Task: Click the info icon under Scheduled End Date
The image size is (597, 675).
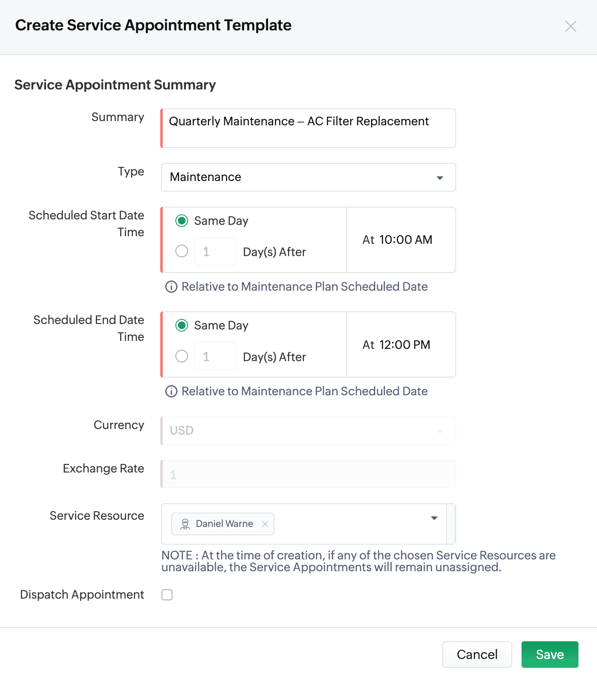Action: [x=171, y=391]
